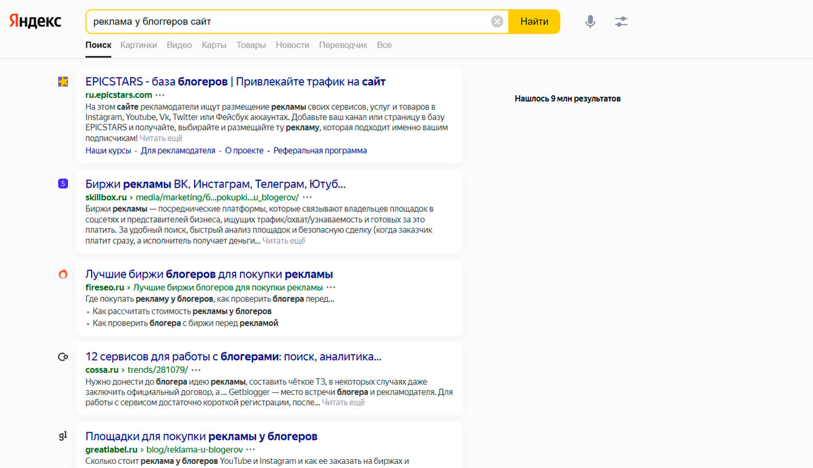
Task: Open Площадки для покупки рекламы у блогеров
Action: point(201,436)
